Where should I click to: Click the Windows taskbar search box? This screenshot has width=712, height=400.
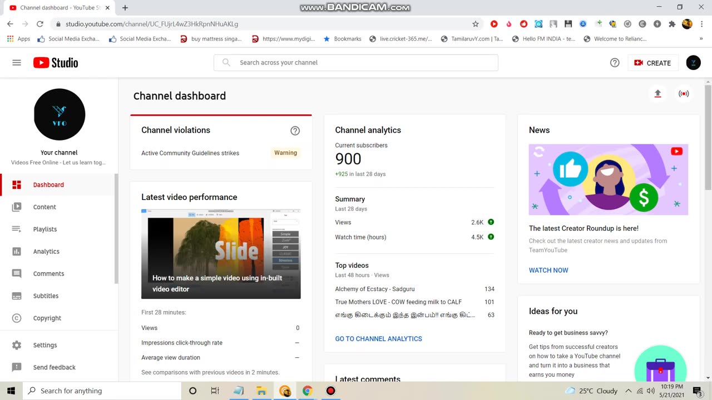(102, 391)
